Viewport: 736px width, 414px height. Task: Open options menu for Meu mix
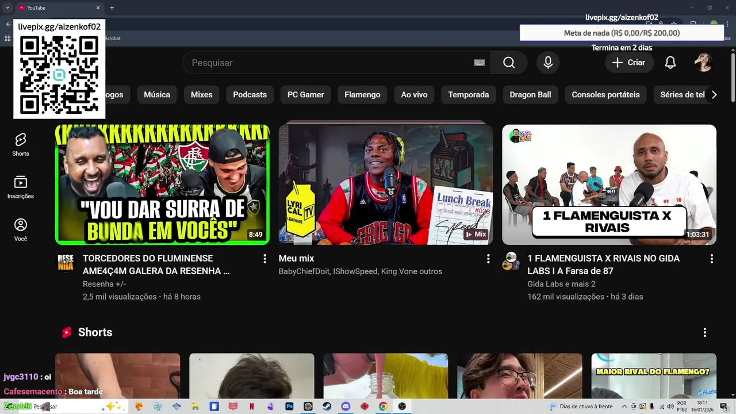point(488,259)
